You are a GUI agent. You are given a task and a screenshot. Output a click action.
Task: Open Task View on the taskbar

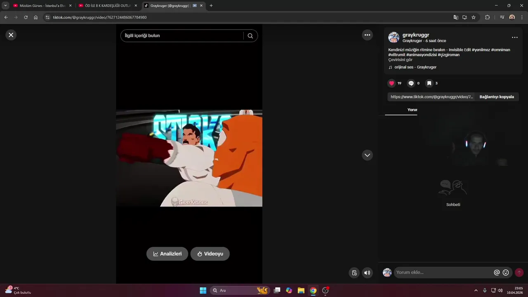[277, 290]
